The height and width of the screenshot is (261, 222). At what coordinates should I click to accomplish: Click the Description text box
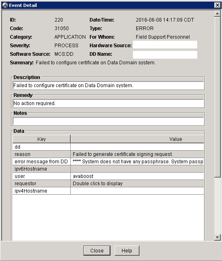pyautogui.click(x=108, y=86)
